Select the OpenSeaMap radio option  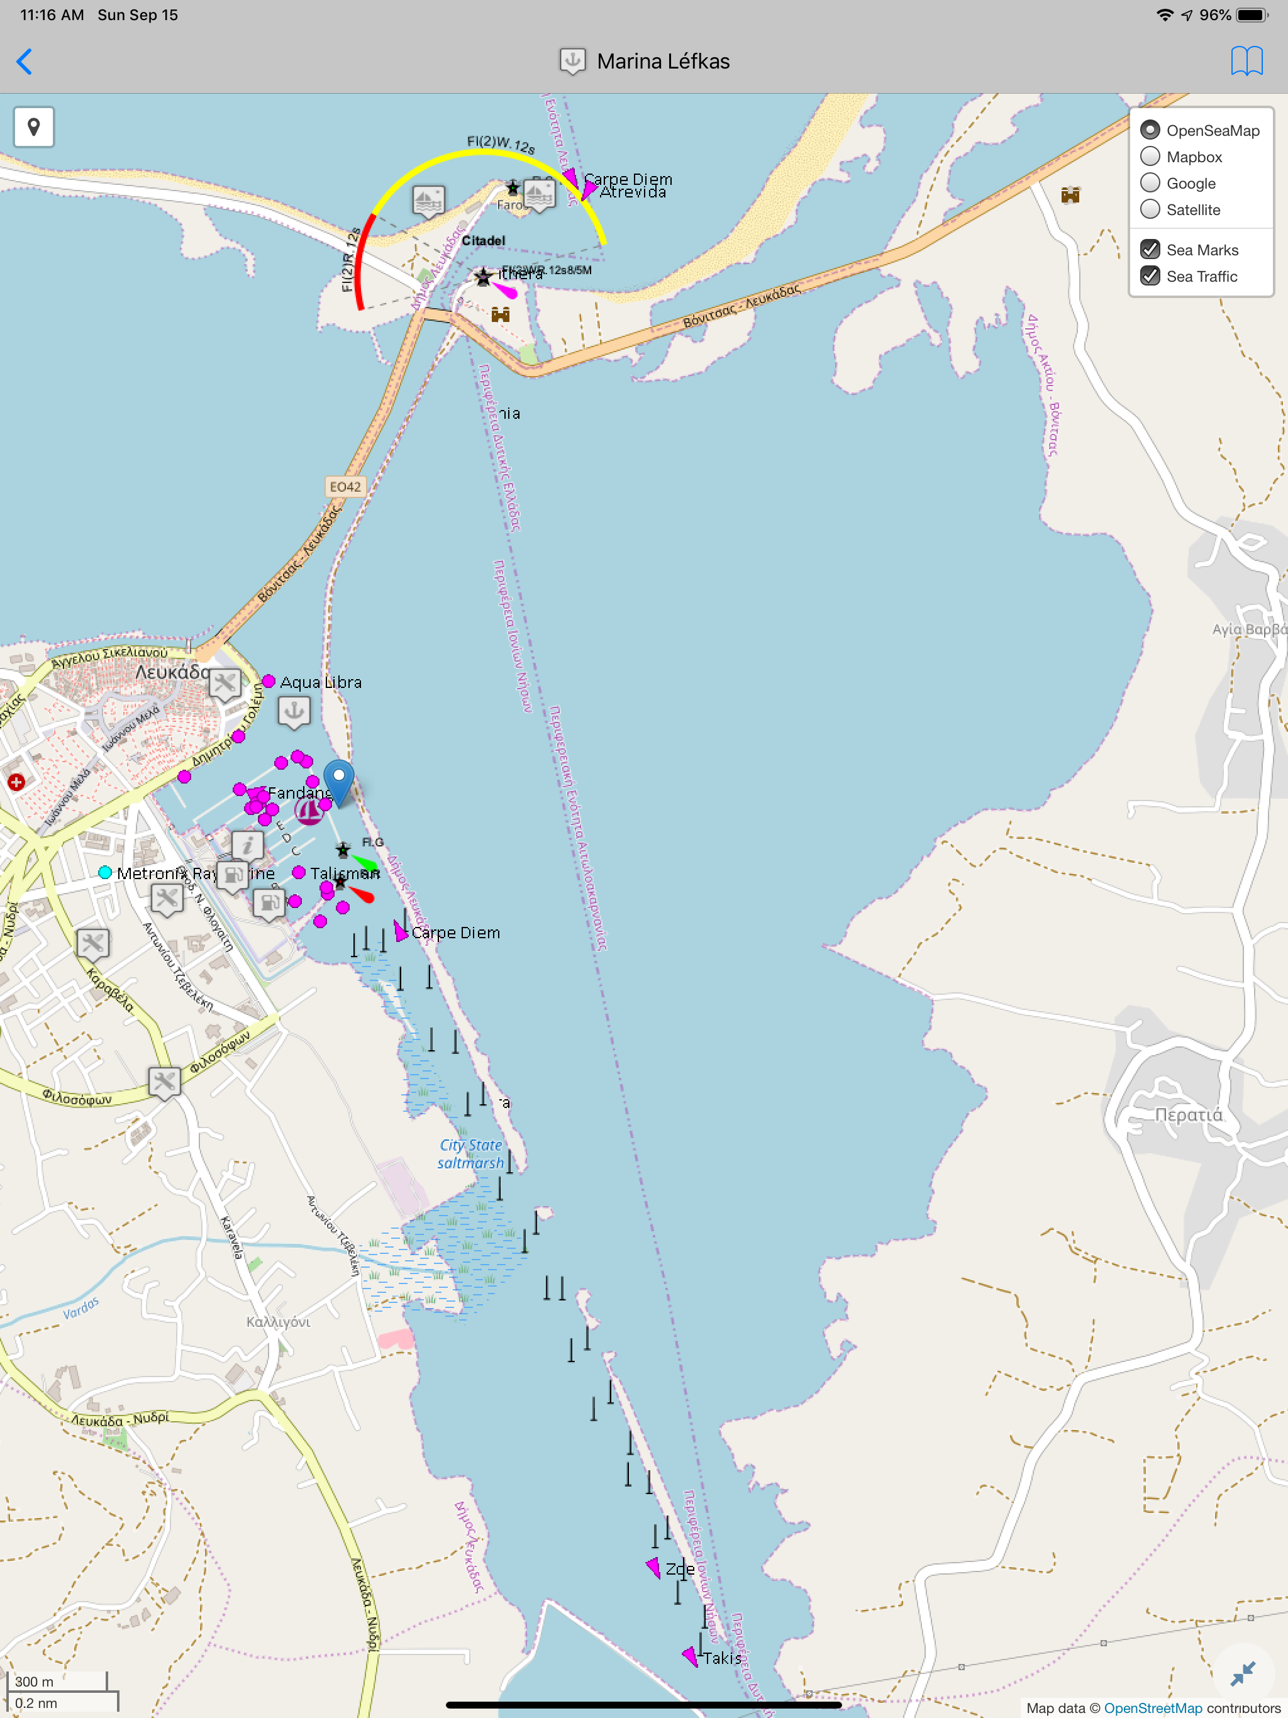pyautogui.click(x=1150, y=130)
